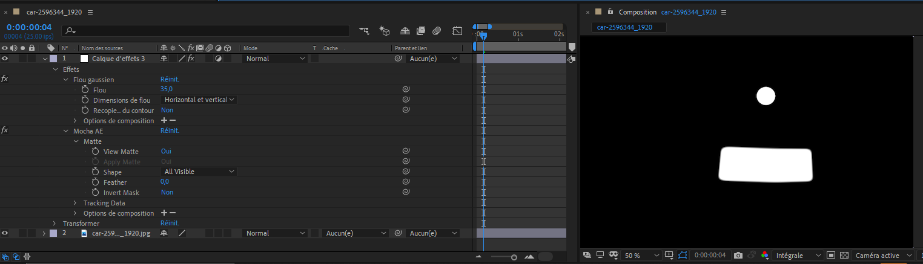Viewport: 923px width, 264px height.
Task: Toggle Frame Blending for the timeline
Action: tap(421, 30)
